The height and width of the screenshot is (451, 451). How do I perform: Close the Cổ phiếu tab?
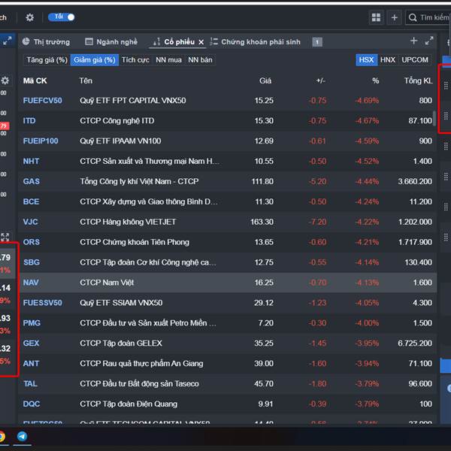tap(201, 42)
